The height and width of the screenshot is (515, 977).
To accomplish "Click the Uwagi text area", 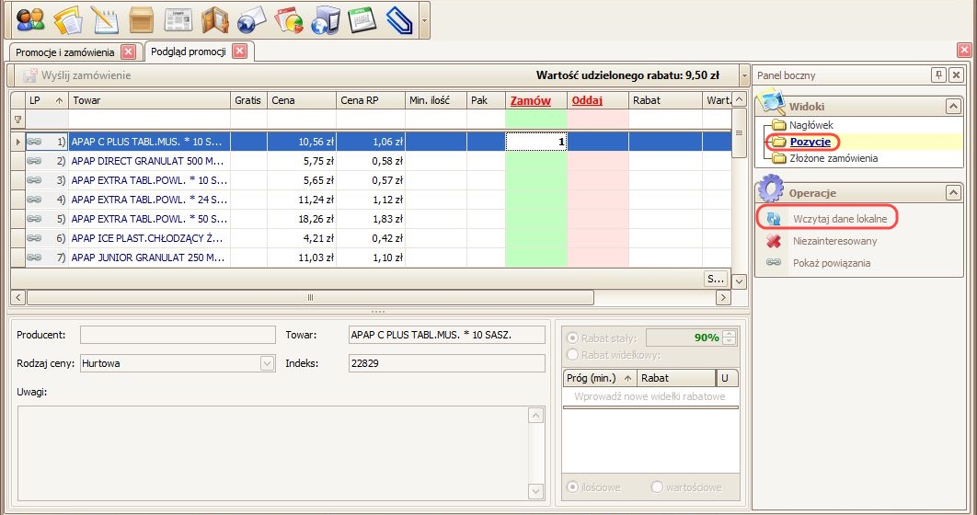I will coord(271,451).
